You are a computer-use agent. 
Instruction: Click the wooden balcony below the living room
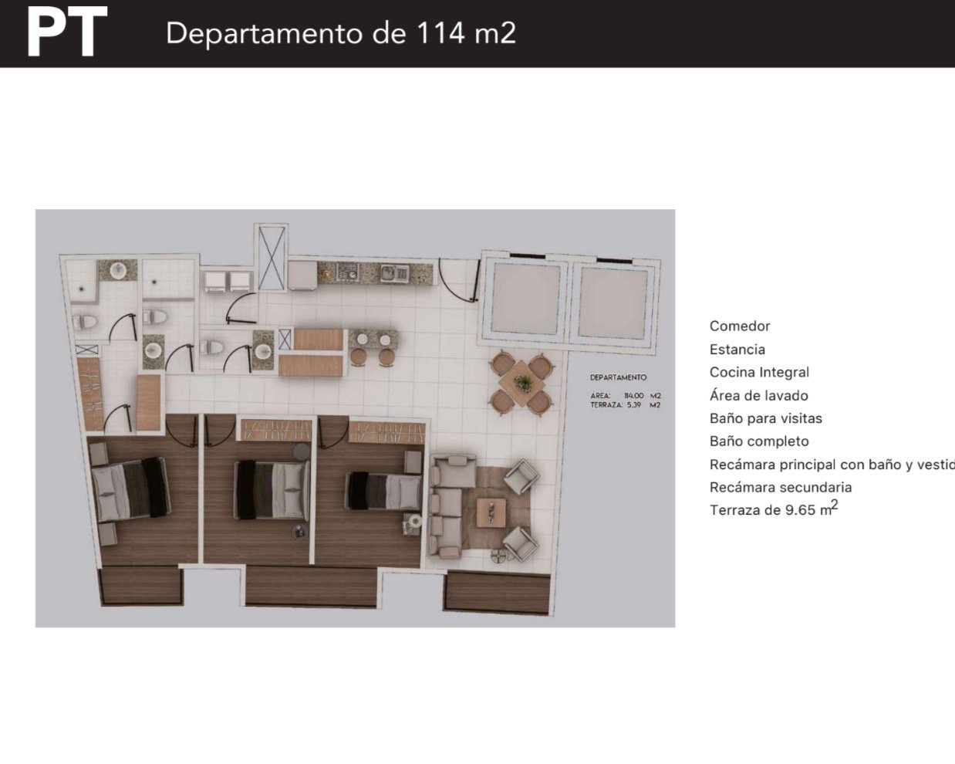pyautogui.click(x=498, y=593)
